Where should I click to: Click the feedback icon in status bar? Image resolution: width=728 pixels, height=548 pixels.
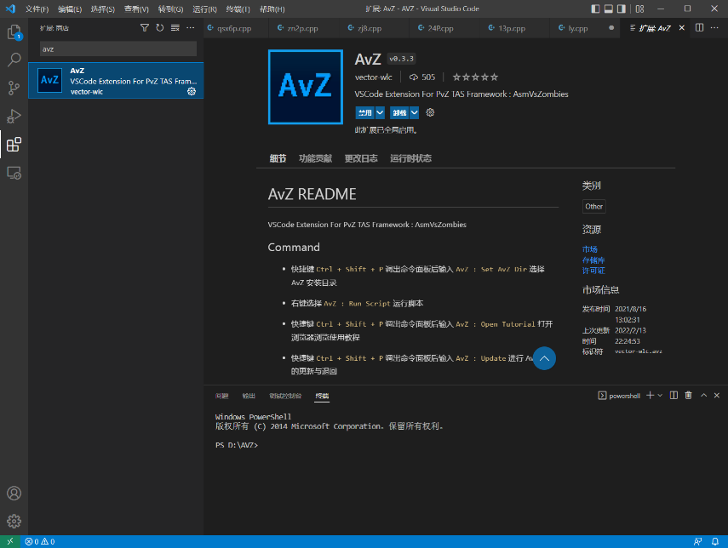pos(697,541)
